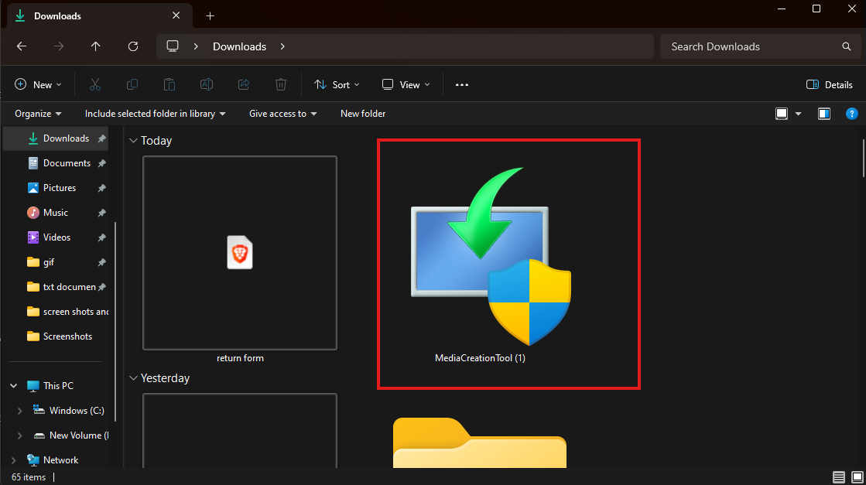Click the Cut scissors icon

point(95,84)
